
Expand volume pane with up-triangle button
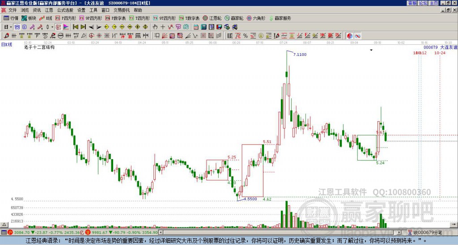click(x=4, y=224)
